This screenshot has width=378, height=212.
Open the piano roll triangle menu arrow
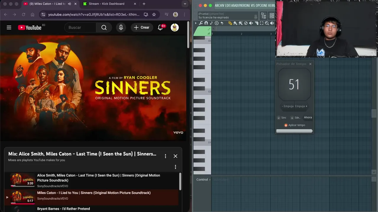[195, 23]
